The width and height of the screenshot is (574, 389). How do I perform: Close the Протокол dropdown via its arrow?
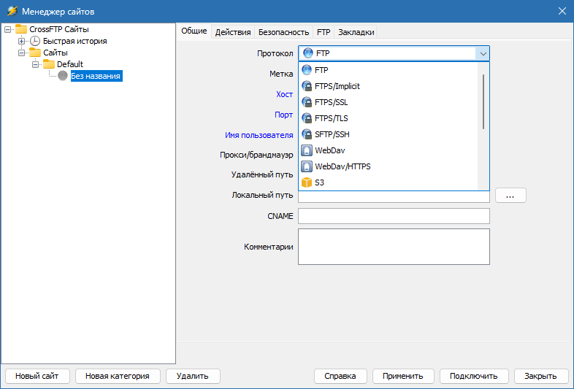click(x=483, y=53)
